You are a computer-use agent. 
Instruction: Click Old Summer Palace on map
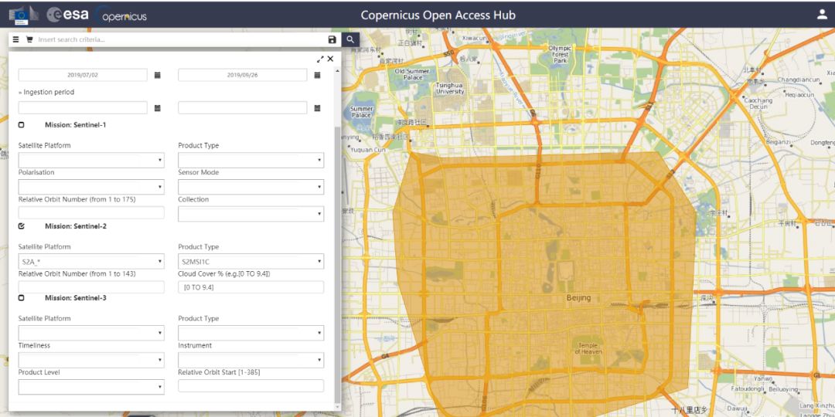pos(413,74)
